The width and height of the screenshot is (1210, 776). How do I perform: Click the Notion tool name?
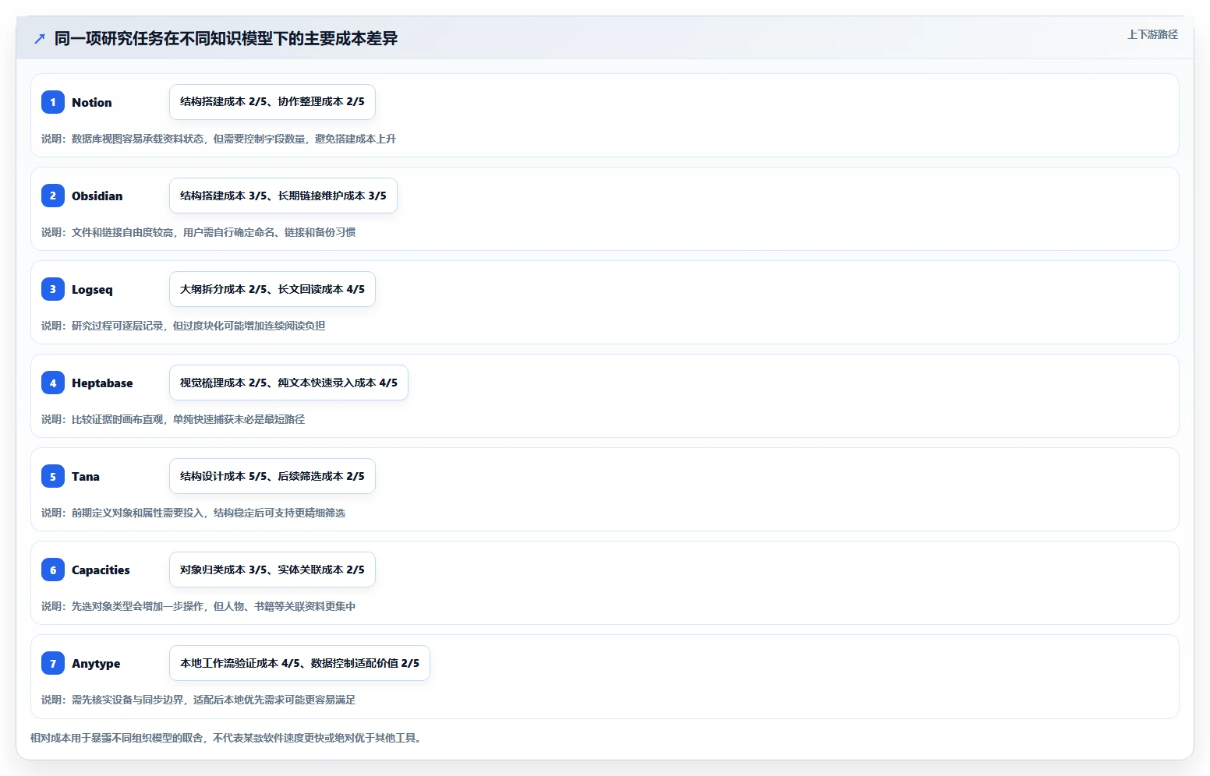[x=91, y=102]
